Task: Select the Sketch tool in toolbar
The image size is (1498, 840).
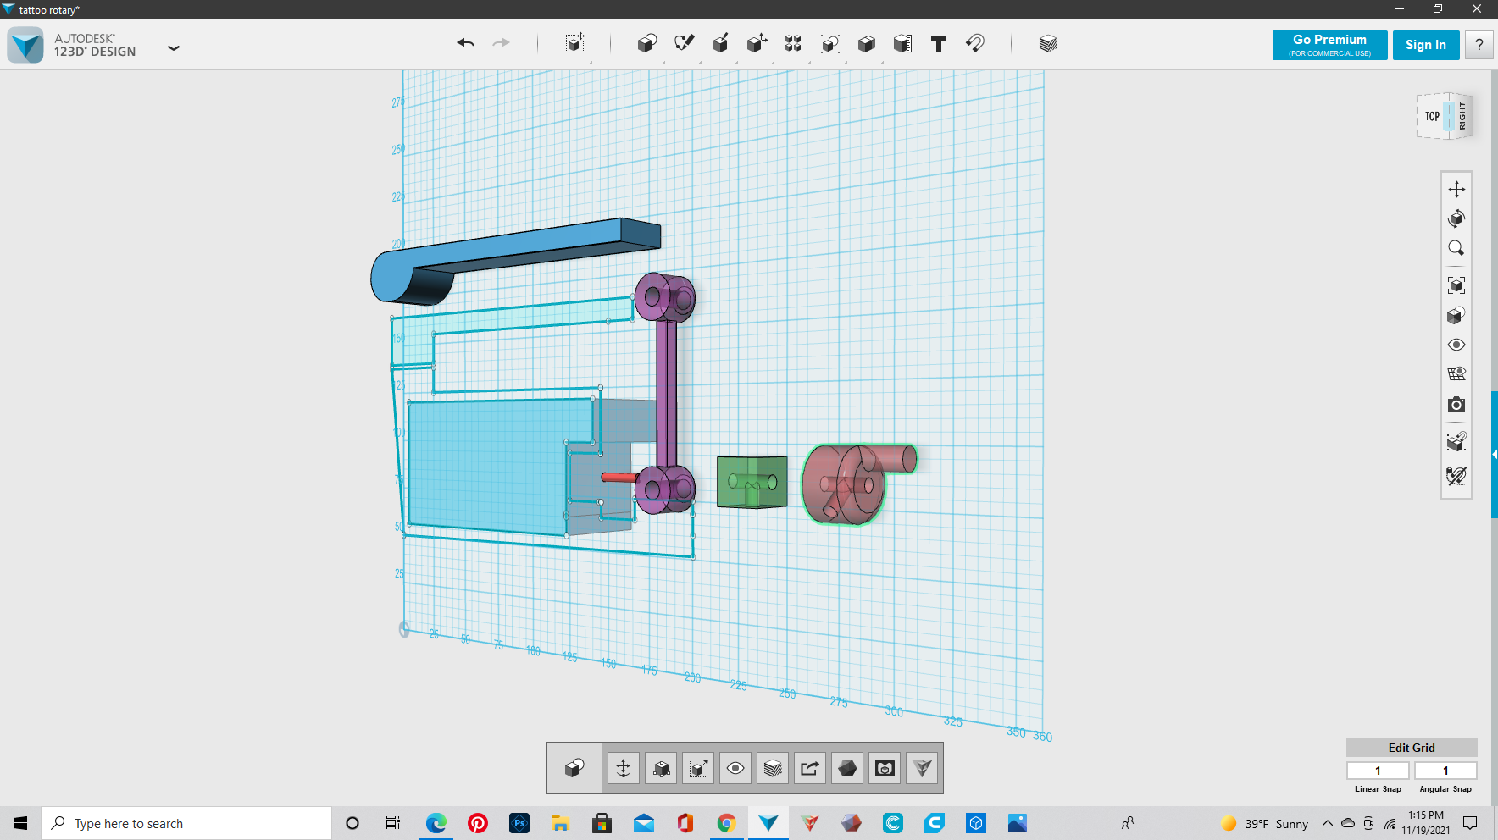Action: 684,43
